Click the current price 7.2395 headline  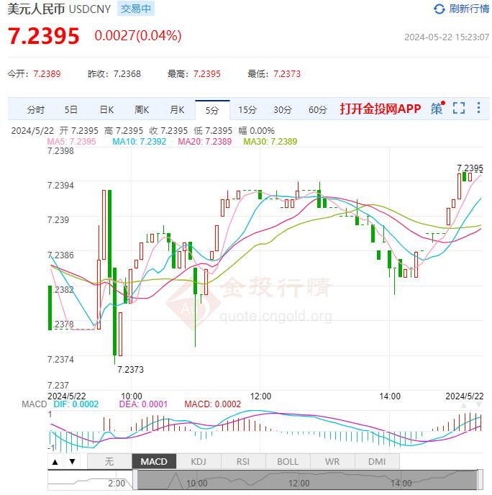pos(44,36)
